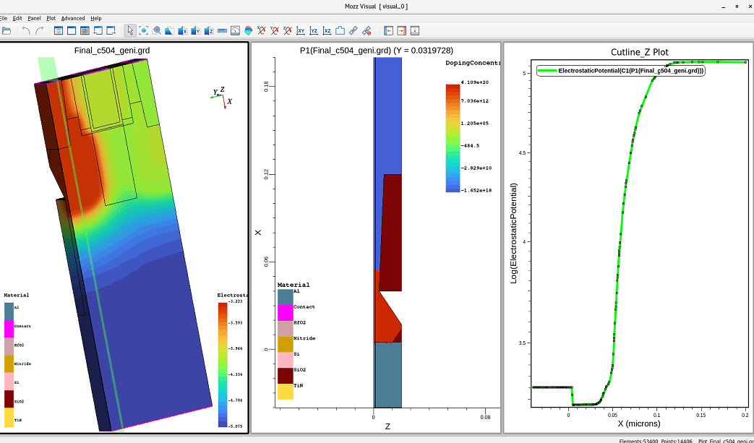This screenshot has width=754, height=443.
Task: Open the Panel menu
Action: click(x=34, y=18)
